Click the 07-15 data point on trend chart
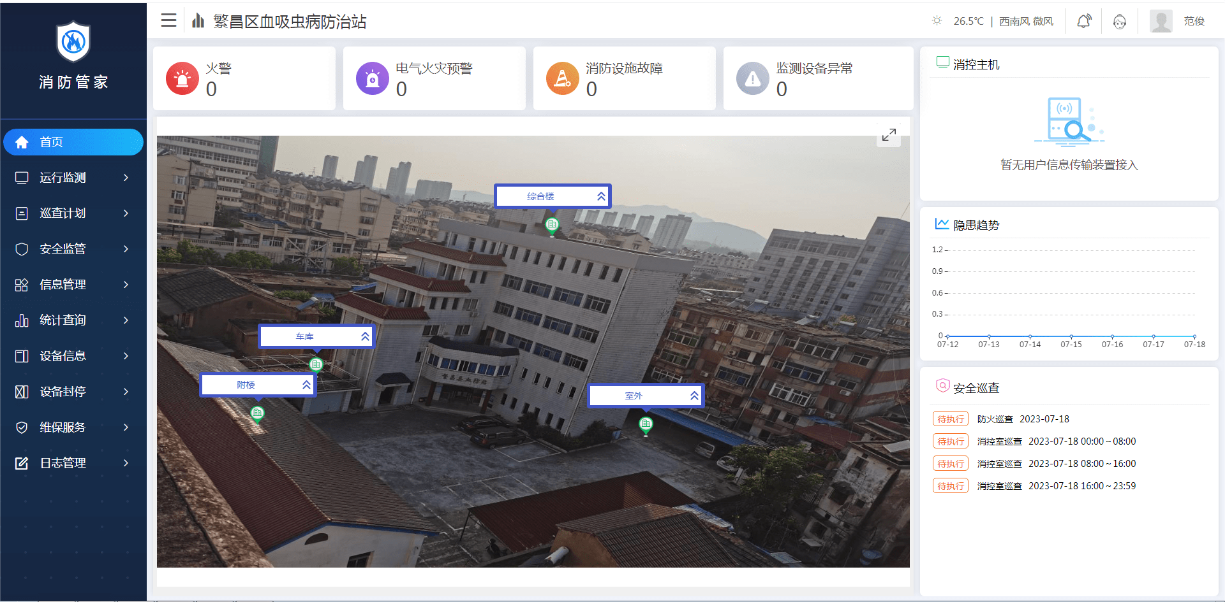The width and height of the screenshot is (1225, 602). coord(1071,336)
